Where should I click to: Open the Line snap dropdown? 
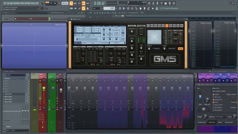pyautogui.click(x=96, y=9)
